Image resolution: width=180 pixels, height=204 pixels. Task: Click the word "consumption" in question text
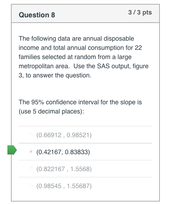[106, 48]
